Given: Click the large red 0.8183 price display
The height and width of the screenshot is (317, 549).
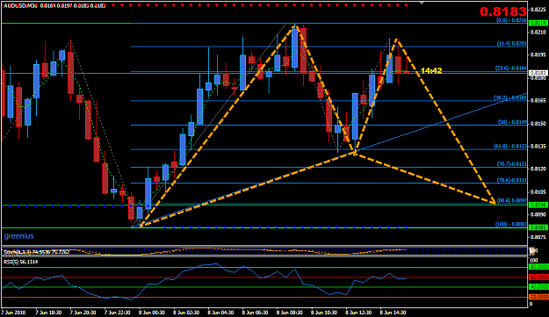Looking at the screenshot, I should pos(503,11).
